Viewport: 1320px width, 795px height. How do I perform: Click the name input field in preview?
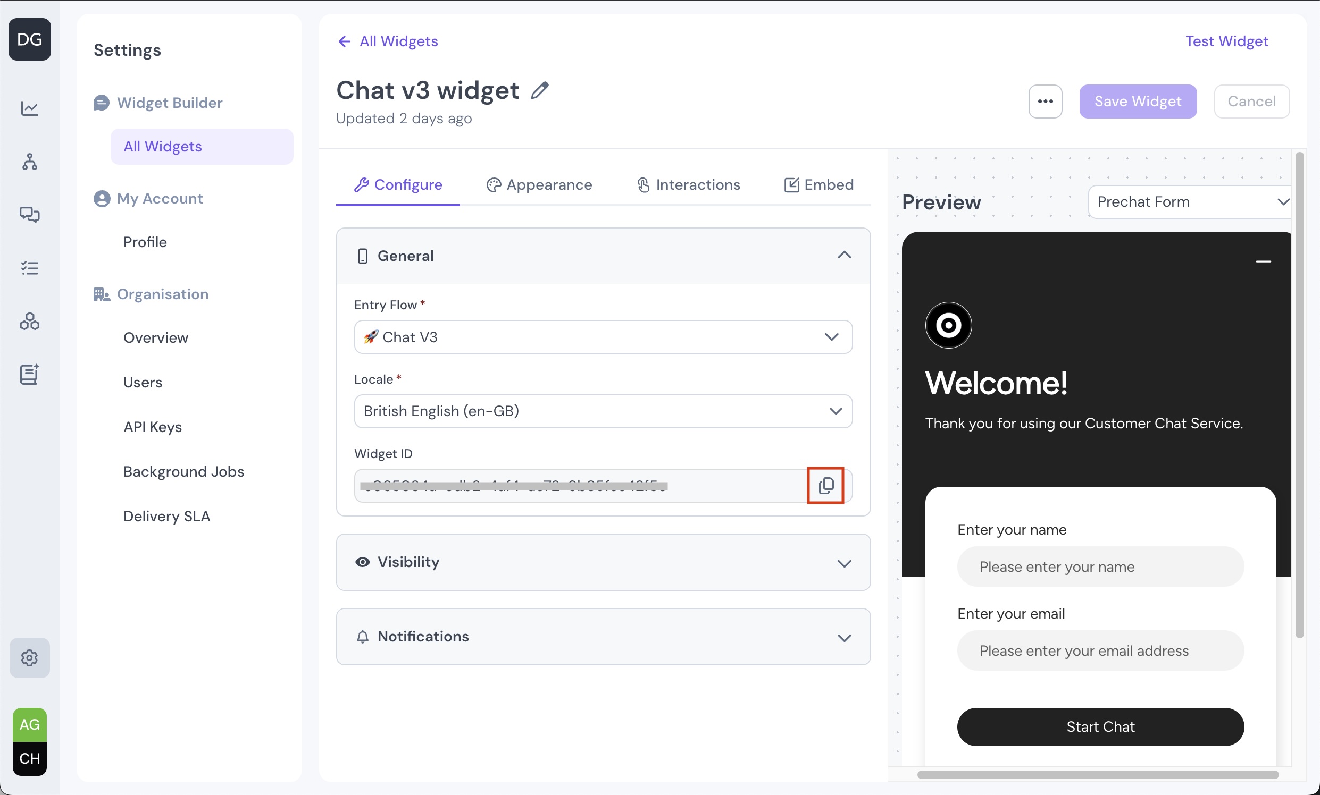[1100, 566]
